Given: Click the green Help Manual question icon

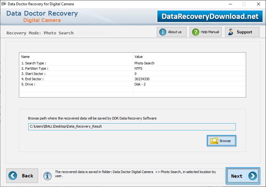Looking at the screenshot, I should [x=196, y=32].
